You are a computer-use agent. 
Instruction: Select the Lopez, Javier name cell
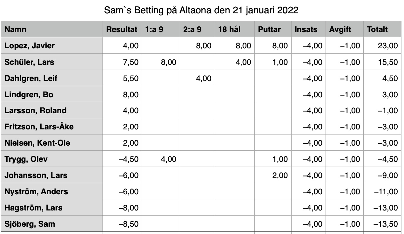tap(52, 46)
